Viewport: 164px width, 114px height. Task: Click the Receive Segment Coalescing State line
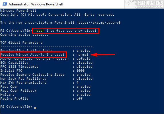tap(46, 75)
